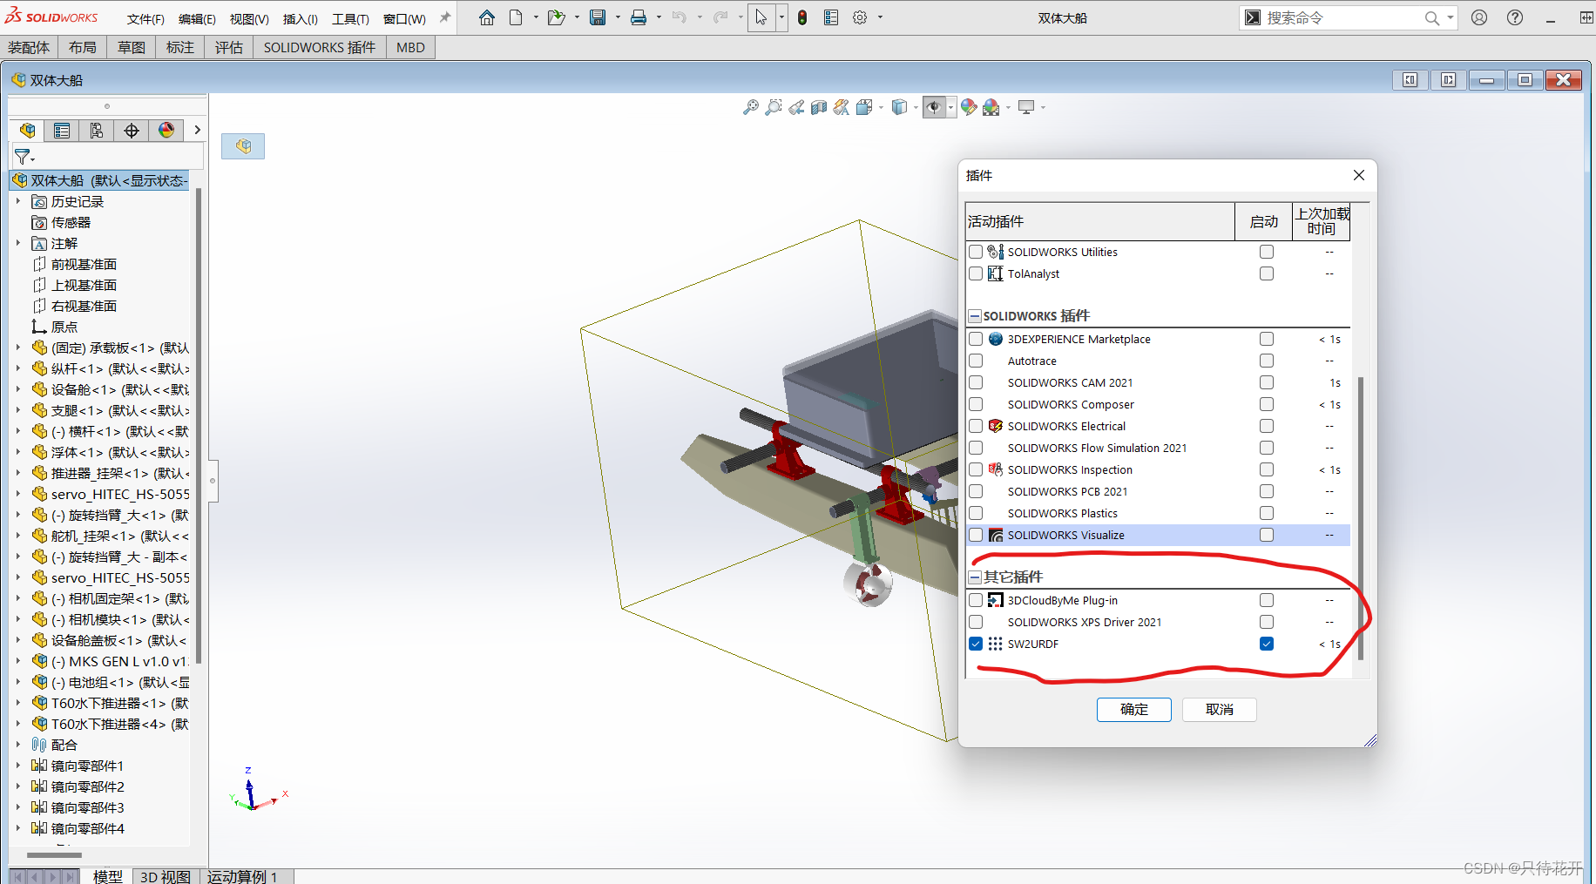Switch to the SOLIDWORKS 插件 ribbon tab
Viewport: 1596px width, 884px height.
320,48
